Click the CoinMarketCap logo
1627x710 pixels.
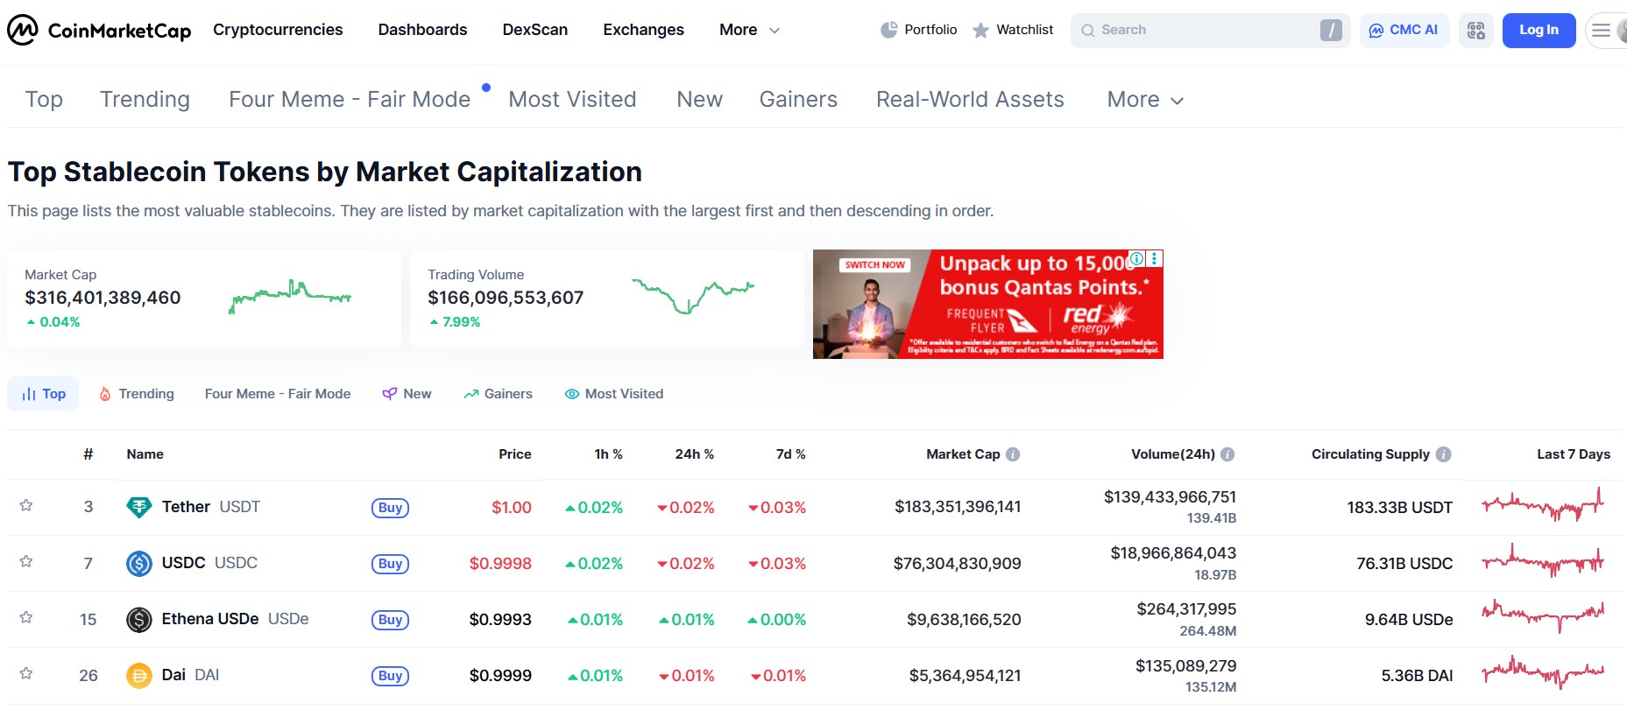pos(99,31)
